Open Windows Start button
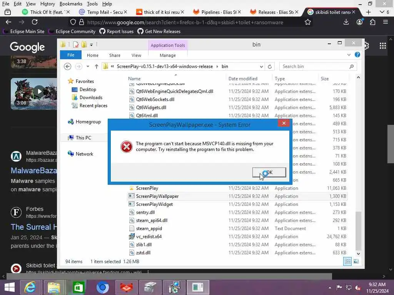Viewport: 394px width, 295px height. 10,287
